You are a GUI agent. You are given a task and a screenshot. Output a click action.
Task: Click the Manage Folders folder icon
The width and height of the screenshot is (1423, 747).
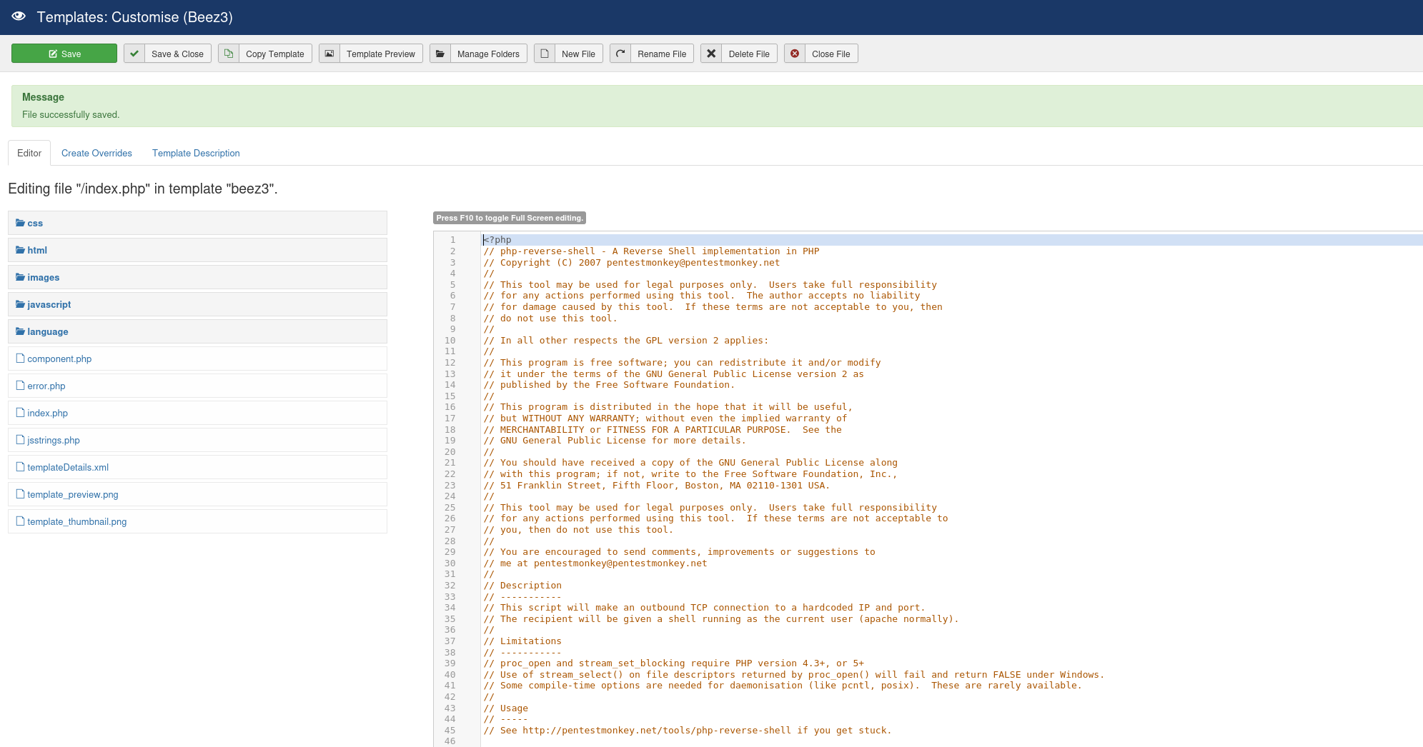(440, 54)
